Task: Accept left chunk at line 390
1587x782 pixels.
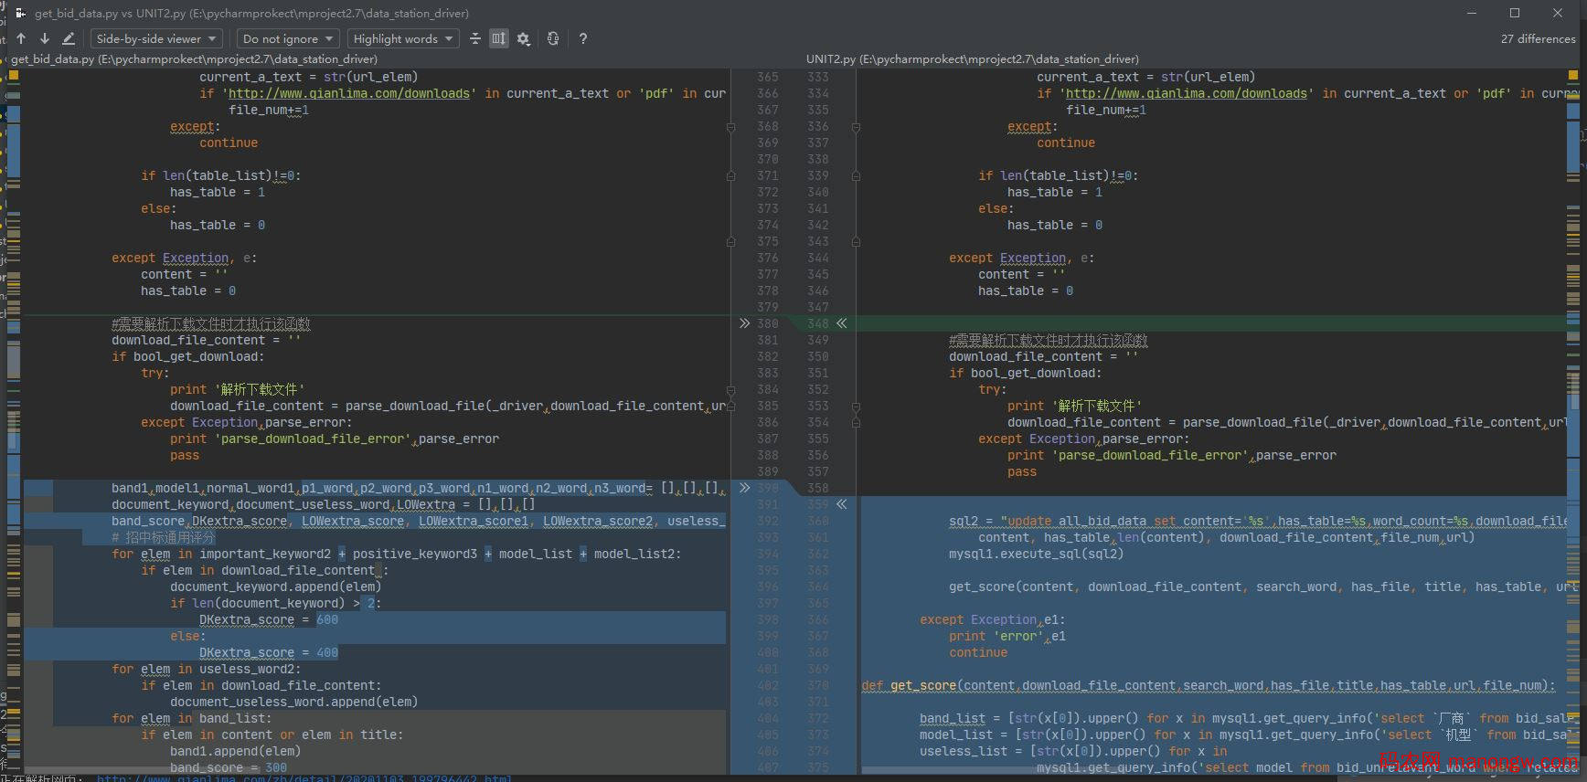Action: coord(744,488)
